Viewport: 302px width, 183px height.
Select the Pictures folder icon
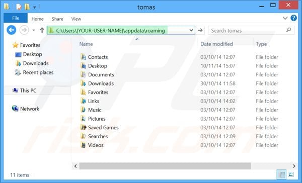83,119
